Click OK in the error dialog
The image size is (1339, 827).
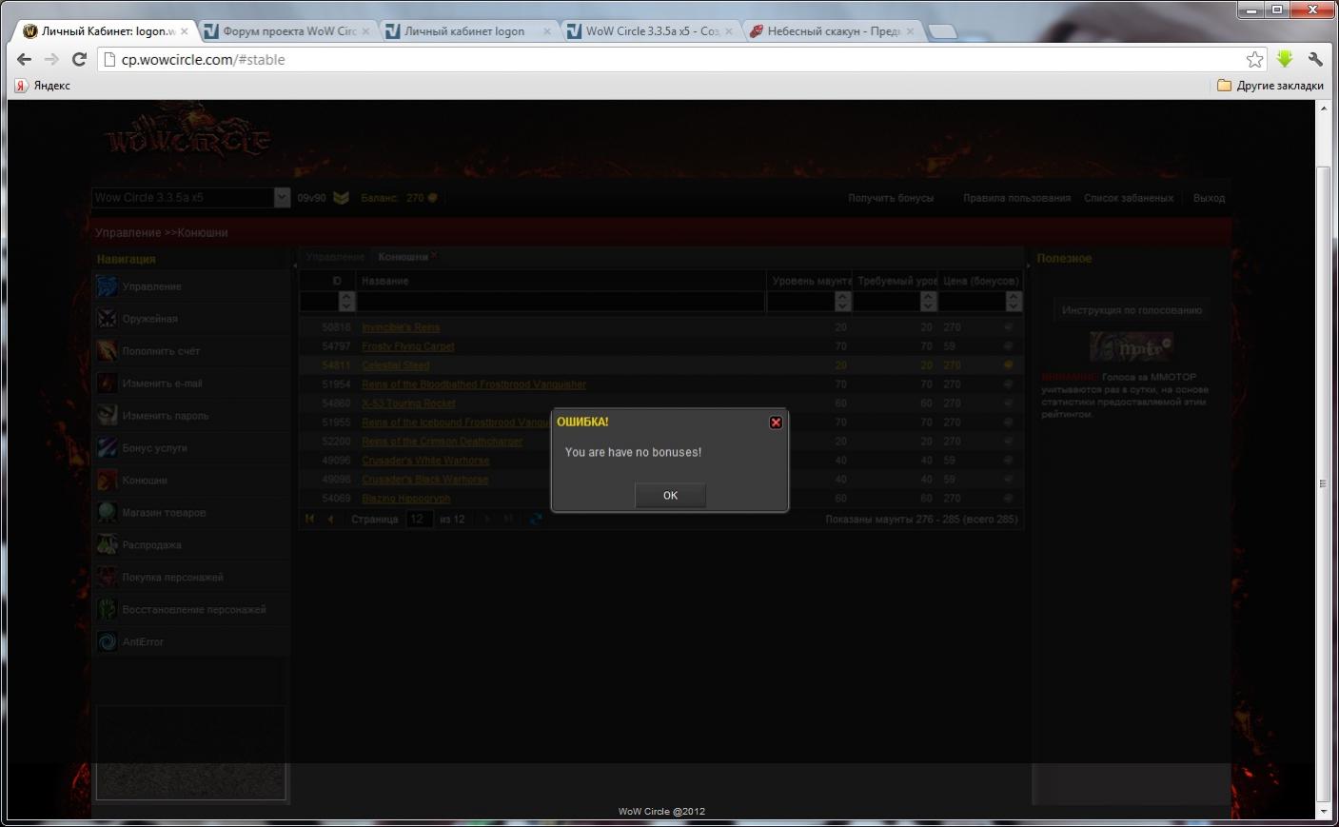pos(670,495)
